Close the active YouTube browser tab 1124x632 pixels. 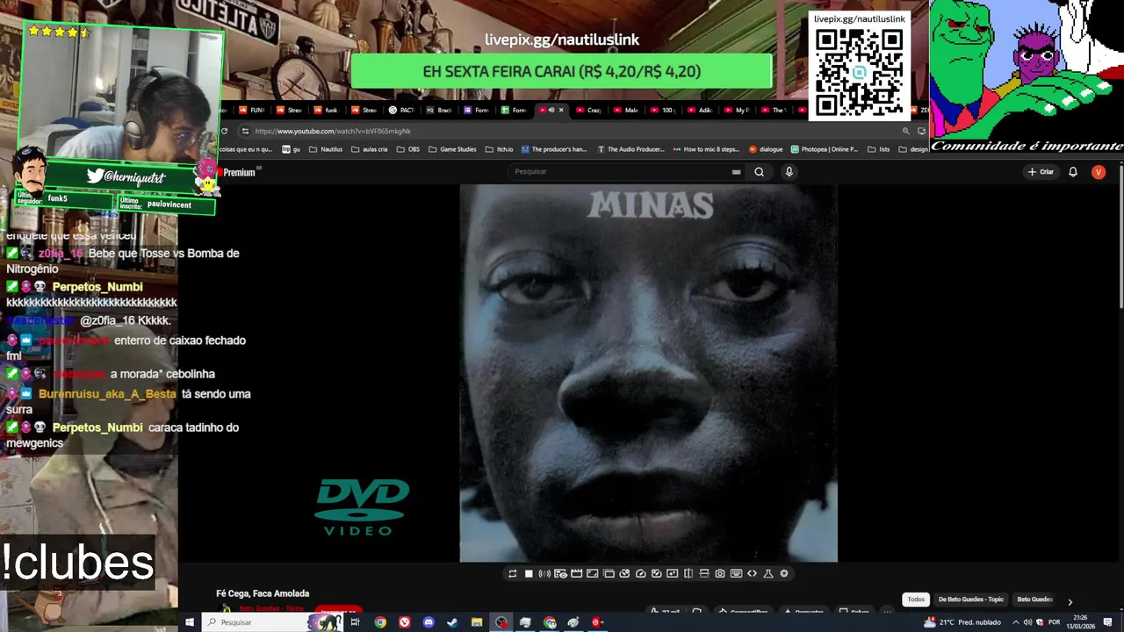click(x=561, y=110)
